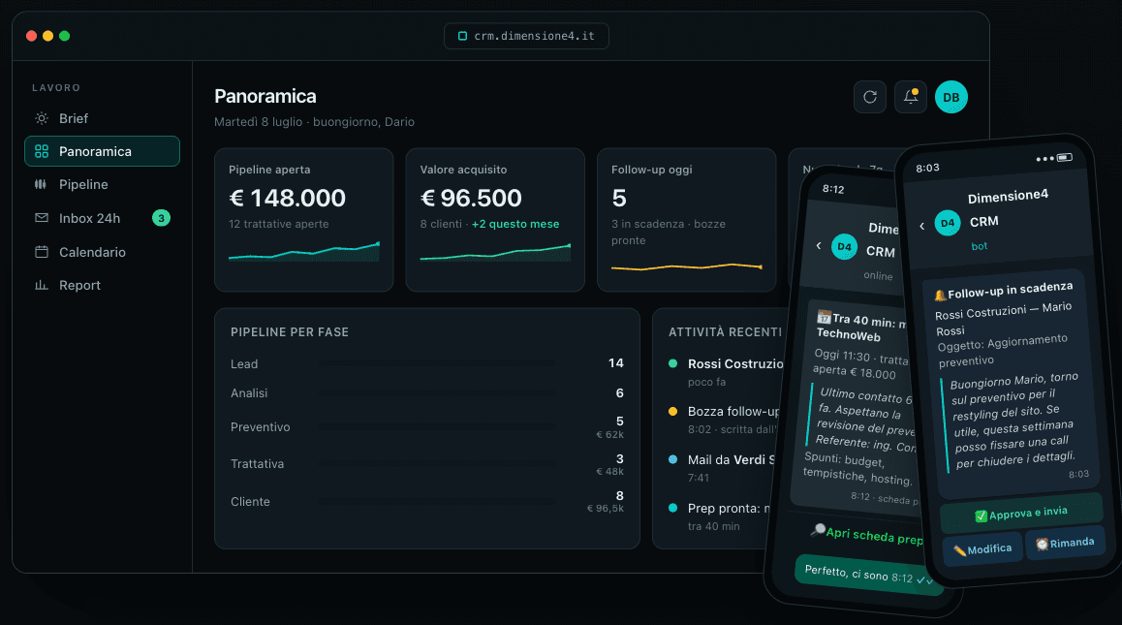Click € 148.000 pipeline value
The image size is (1122, 625).
(x=287, y=198)
